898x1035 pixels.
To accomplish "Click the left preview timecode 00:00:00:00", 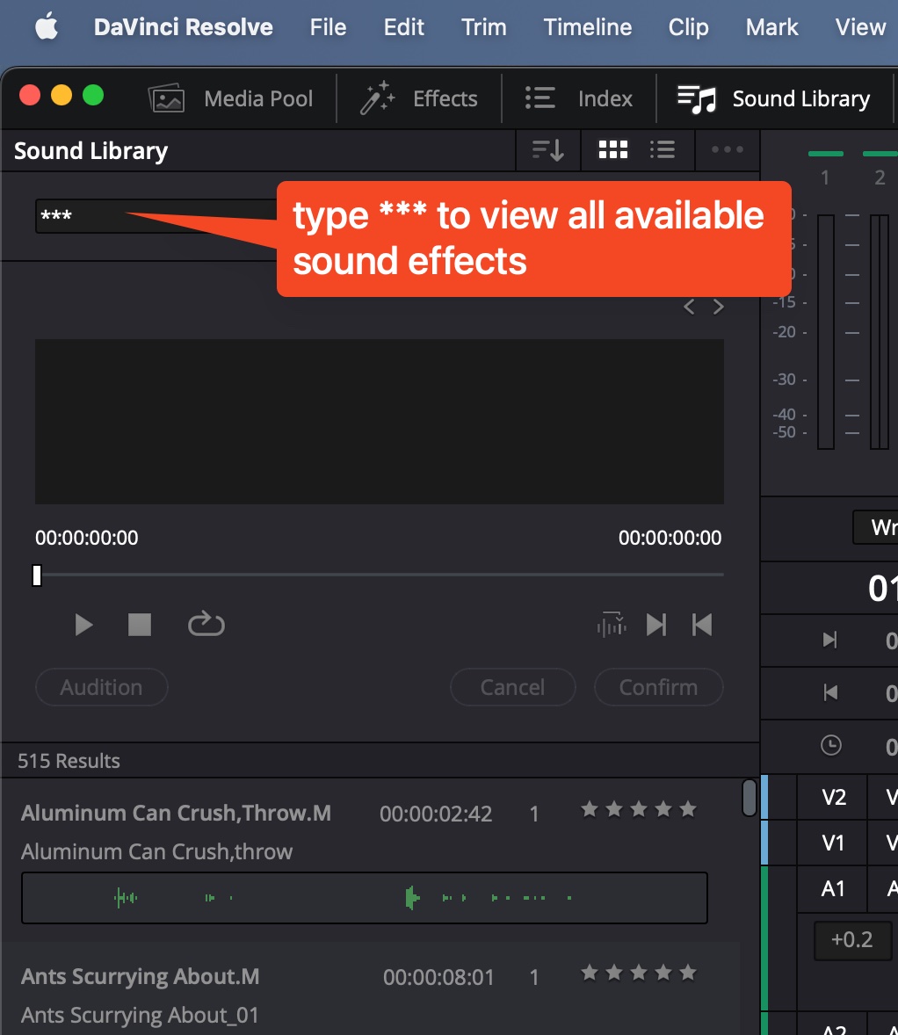I will (x=86, y=538).
